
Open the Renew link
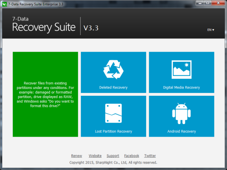click(77, 156)
